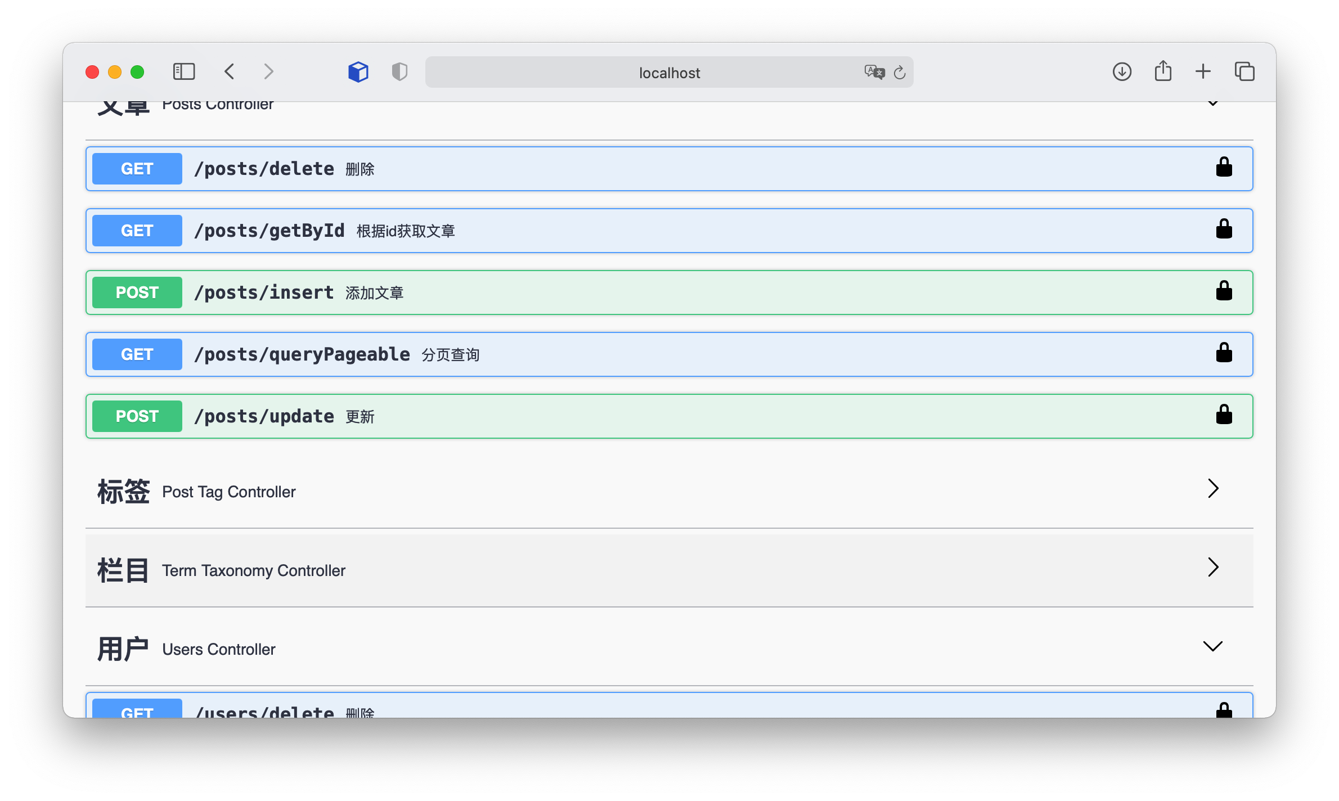Open the POST /posts/insert operation
The height and width of the screenshot is (801, 1339).
669,292
